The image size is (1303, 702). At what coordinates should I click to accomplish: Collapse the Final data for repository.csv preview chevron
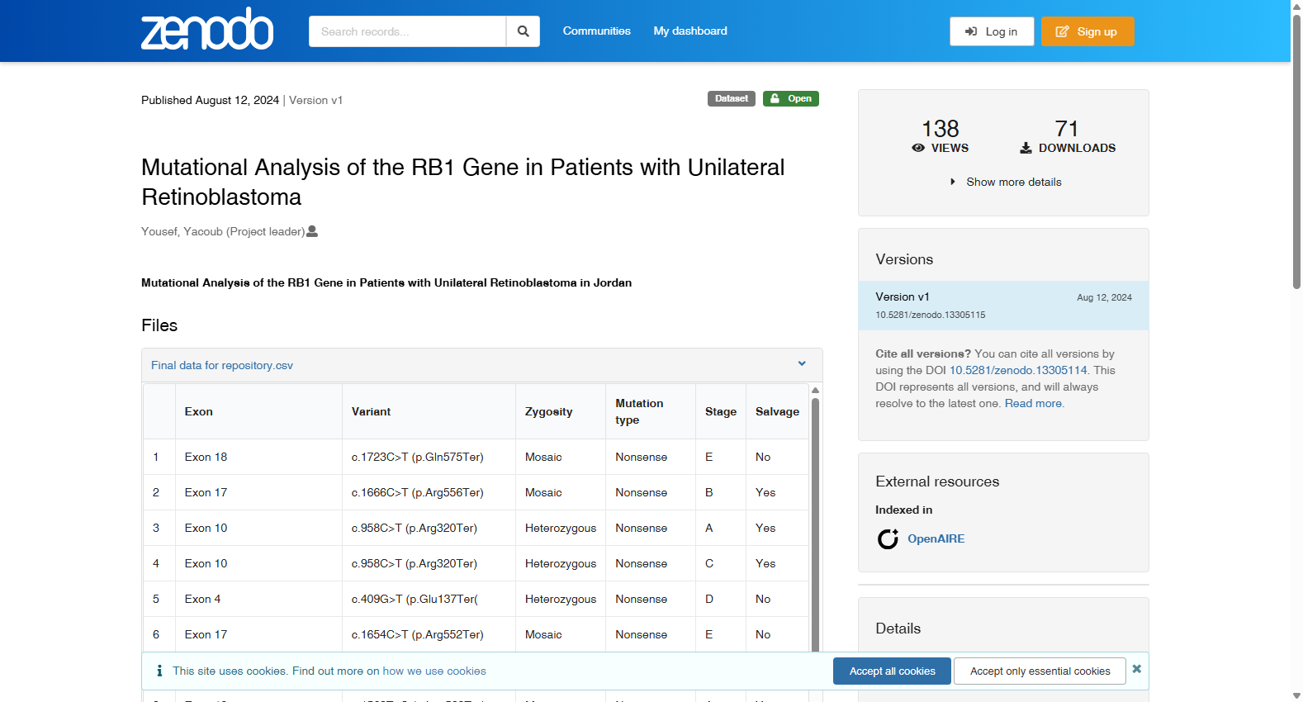pos(801,363)
